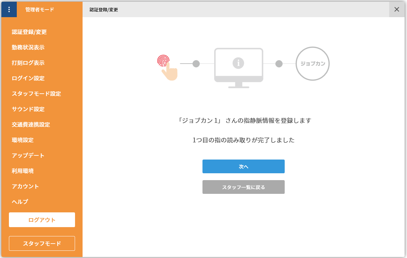The width and height of the screenshot is (407, 258).
Task: Open ヘルプ in the sidebar
Action: pos(20,202)
